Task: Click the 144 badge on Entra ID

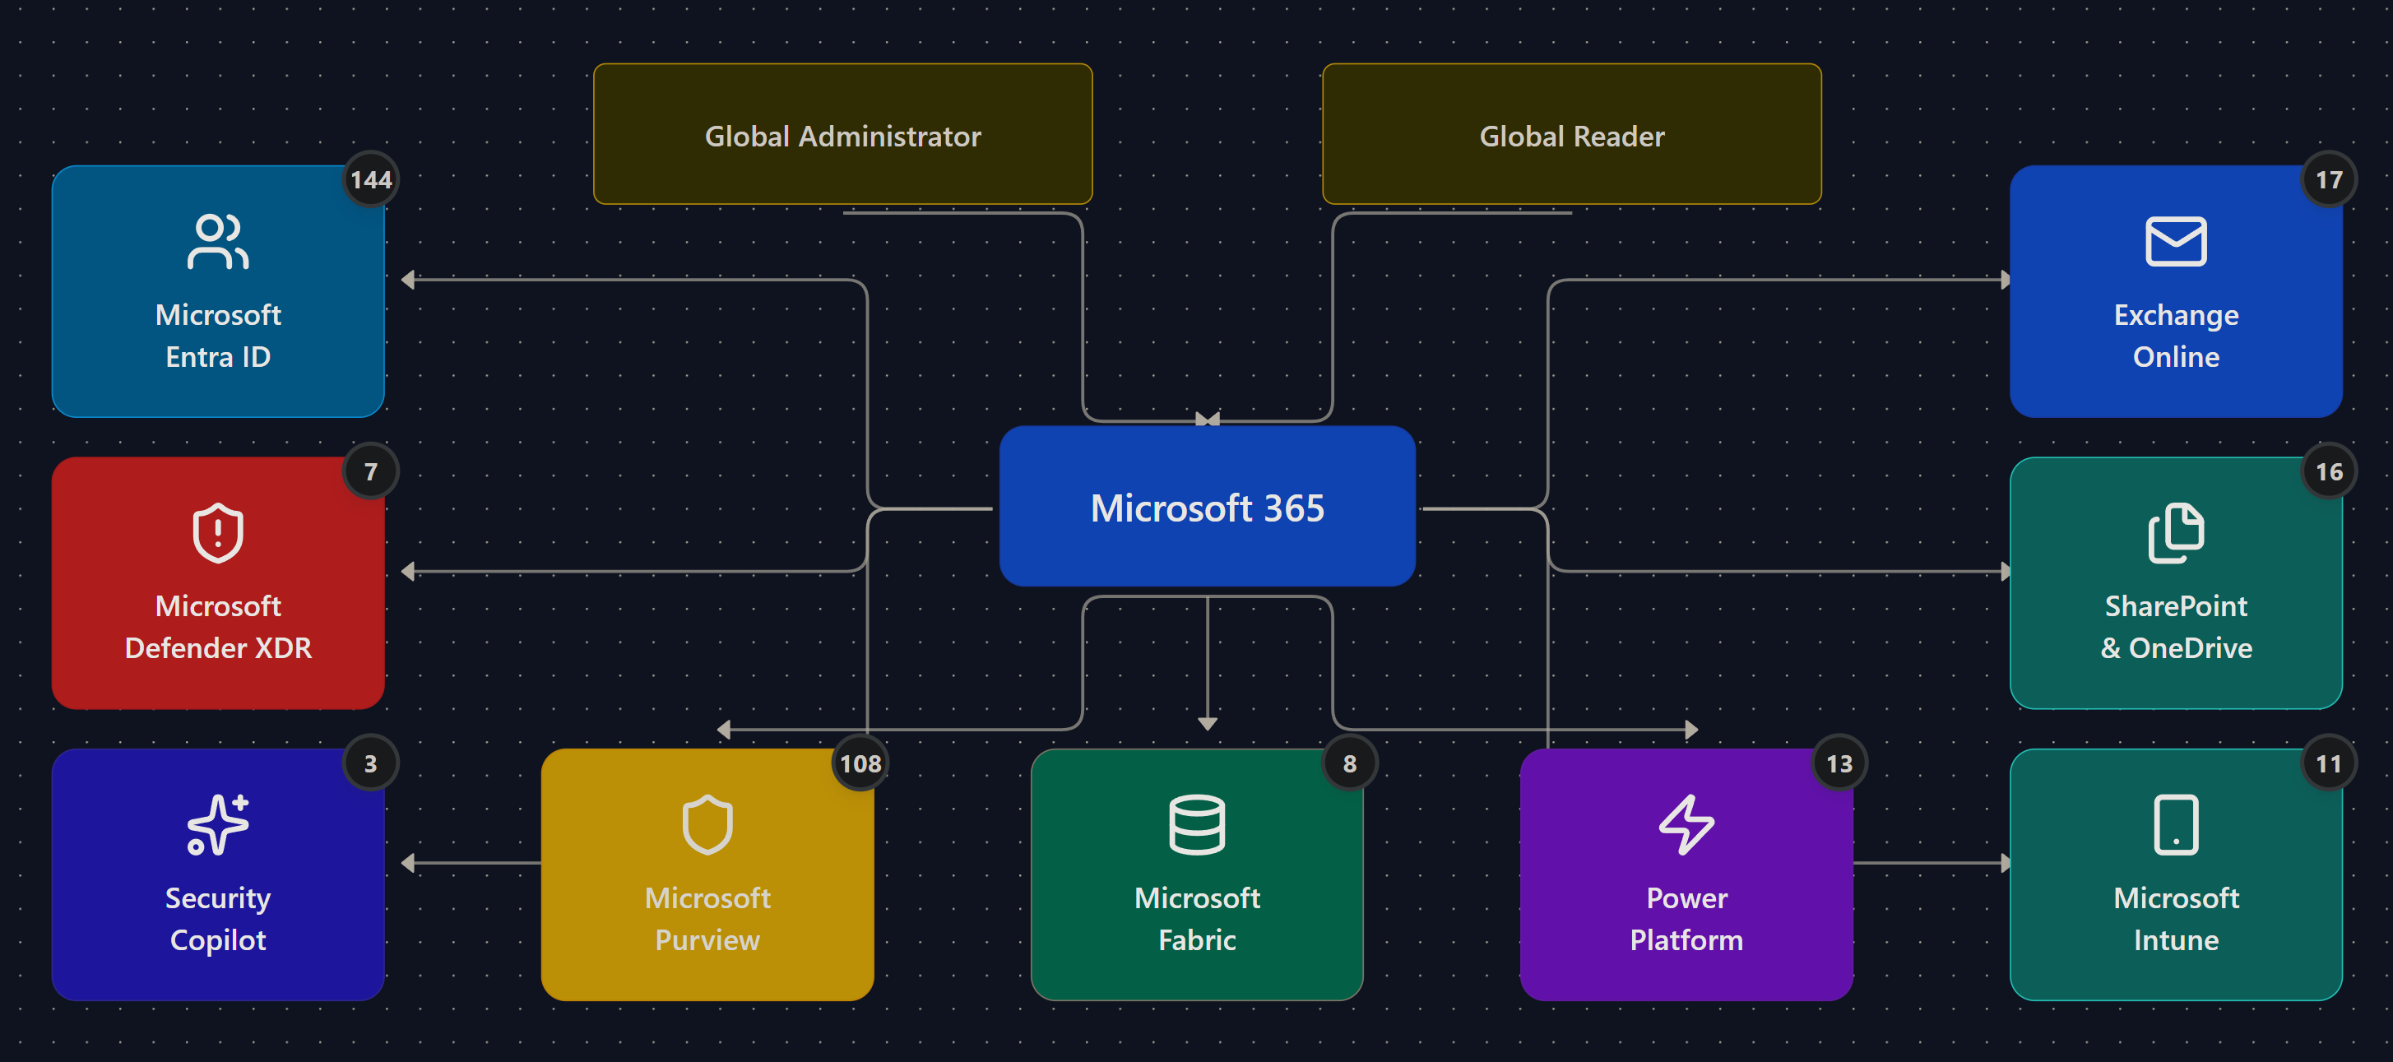Action: [371, 179]
